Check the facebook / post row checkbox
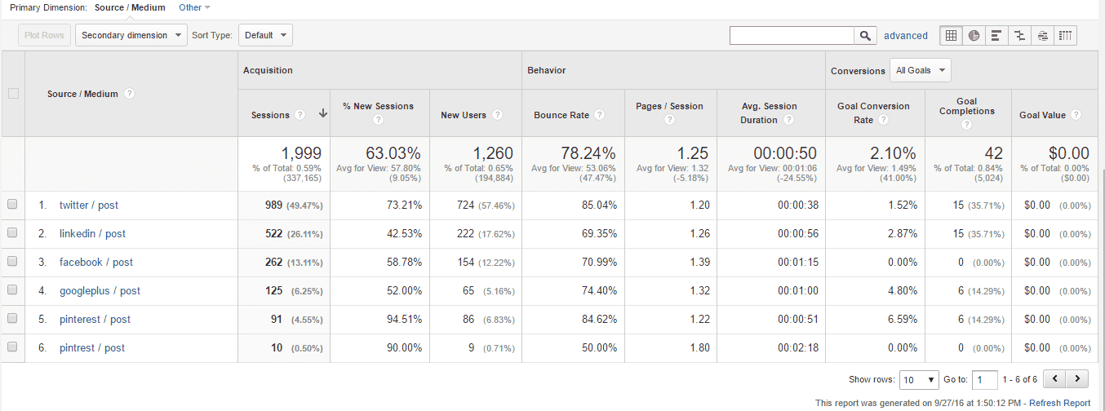 pyautogui.click(x=12, y=262)
